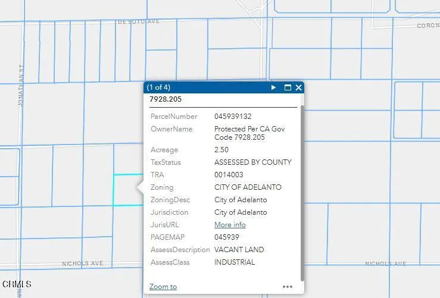The width and height of the screenshot is (440, 298).
Task: Click the acreage value 2.50
Action: [x=221, y=150]
